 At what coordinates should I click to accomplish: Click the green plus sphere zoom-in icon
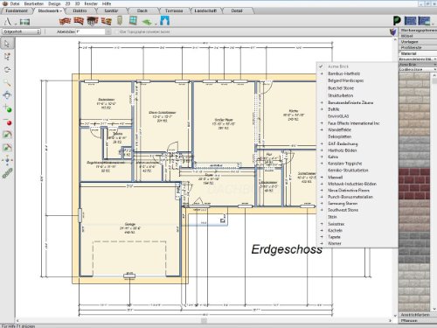[7, 108]
